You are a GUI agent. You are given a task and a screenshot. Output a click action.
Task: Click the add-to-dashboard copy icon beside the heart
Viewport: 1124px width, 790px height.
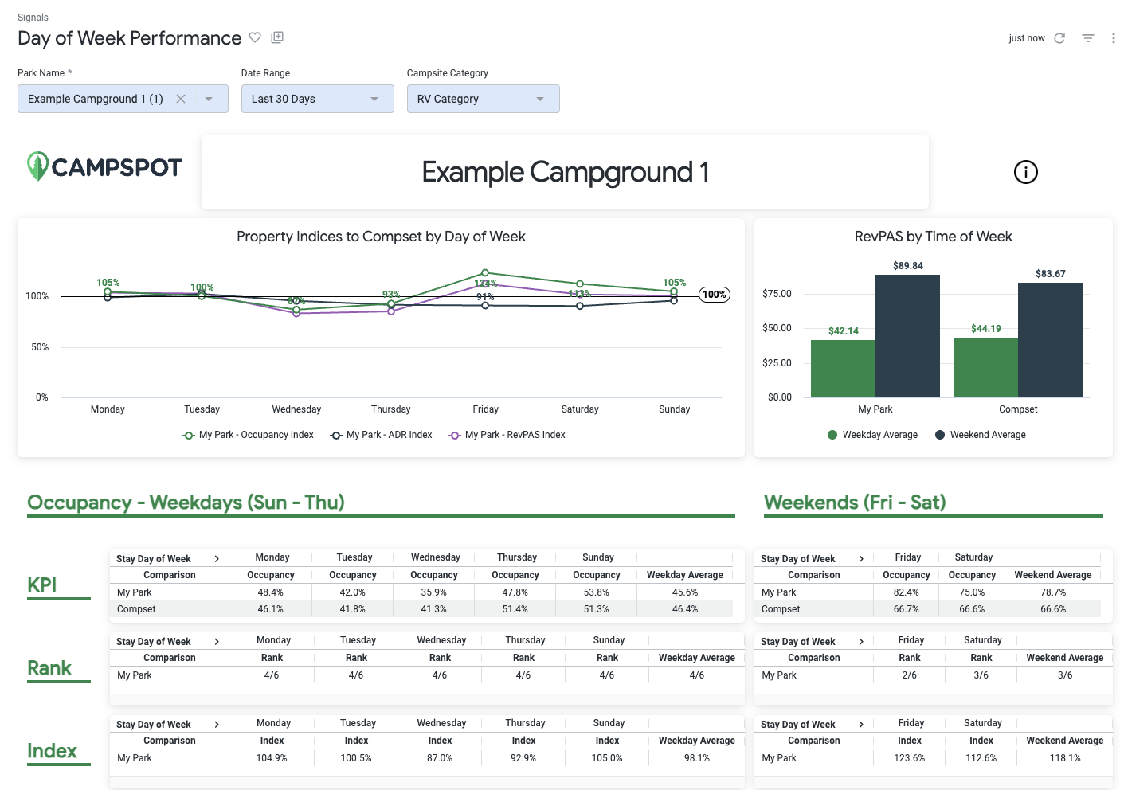click(277, 37)
